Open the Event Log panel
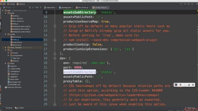Screen dimensions: 198x111 pos(190,108)
